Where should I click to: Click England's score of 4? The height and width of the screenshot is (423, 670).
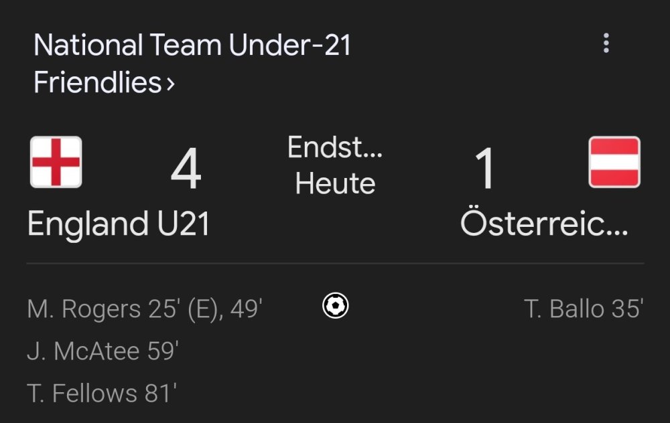pos(186,170)
